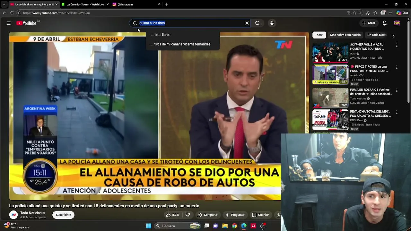Open Microsoft Edge from the taskbar
The width and height of the screenshot is (411, 231).
tap(244, 226)
